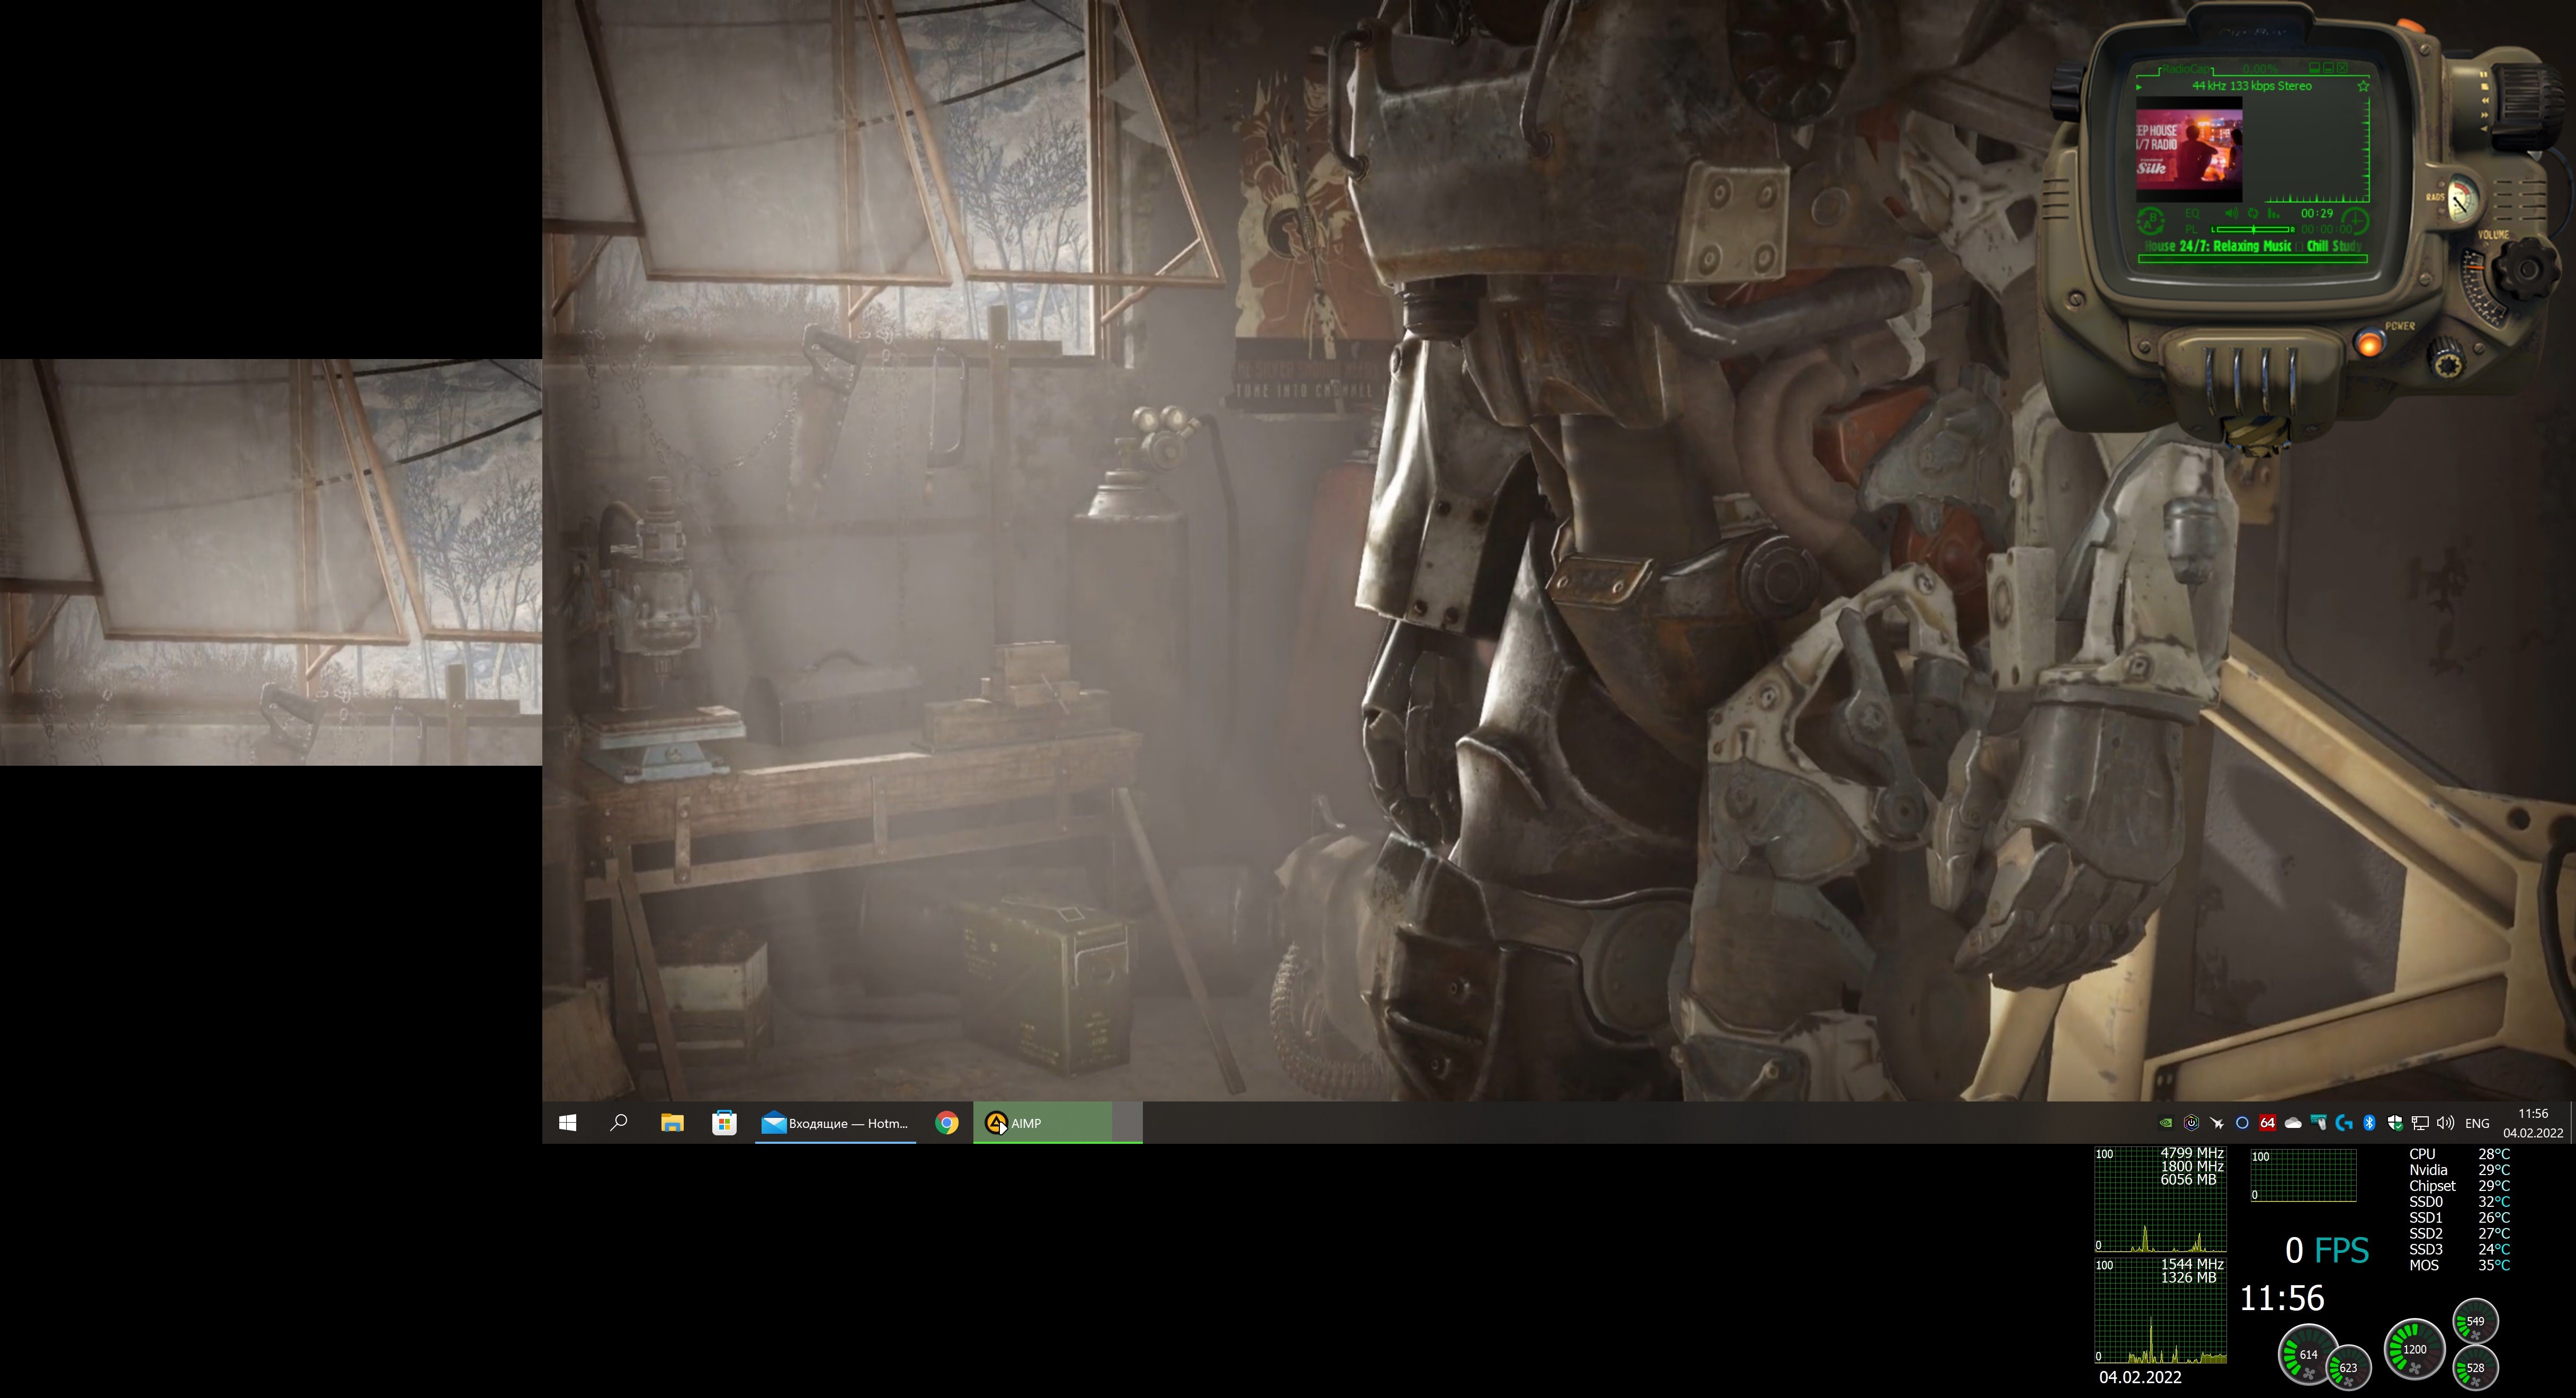Open the Windows Start menu
Screen dimensions: 2576x1398
[x=568, y=1123]
